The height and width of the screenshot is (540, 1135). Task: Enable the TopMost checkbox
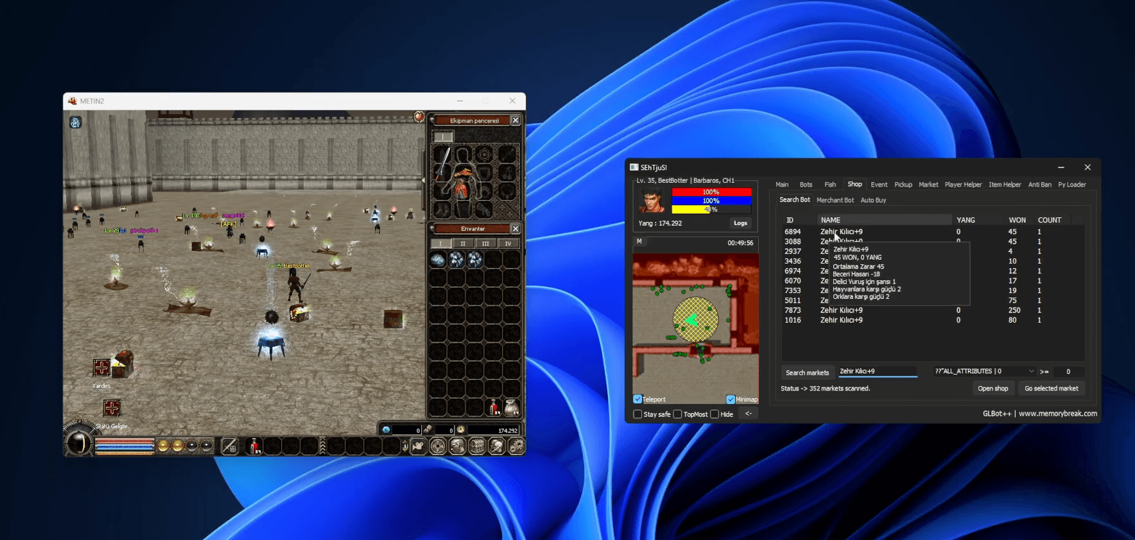pos(677,414)
